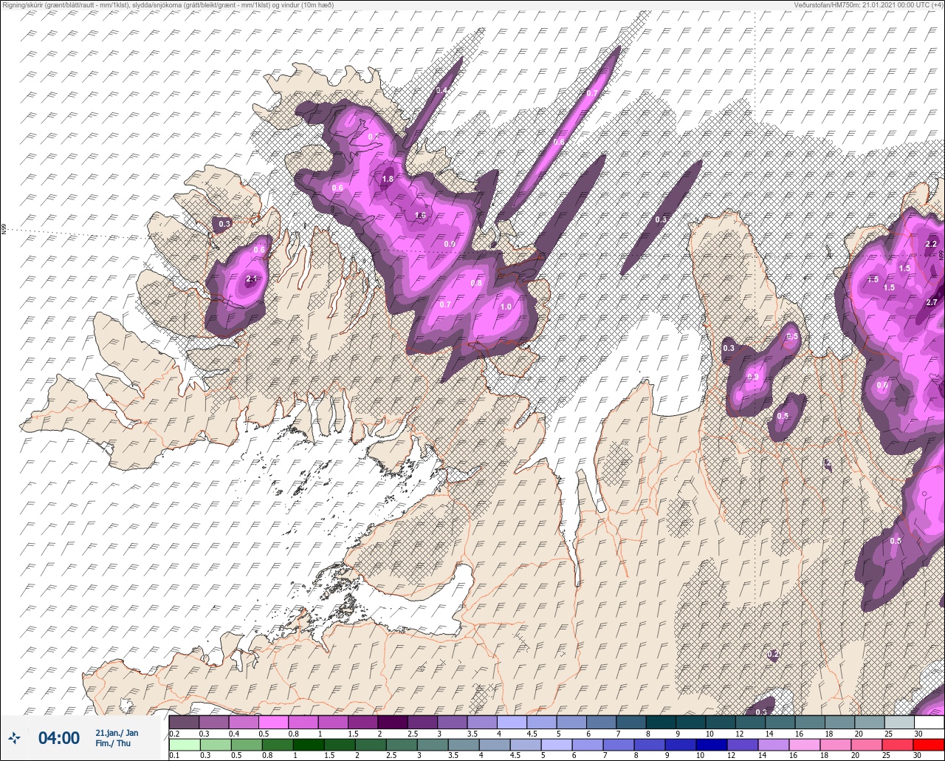Select the top-row dark purple swatch labeled 2
Image resolution: width=945 pixels, height=761 pixels.
(x=392, y=722)
